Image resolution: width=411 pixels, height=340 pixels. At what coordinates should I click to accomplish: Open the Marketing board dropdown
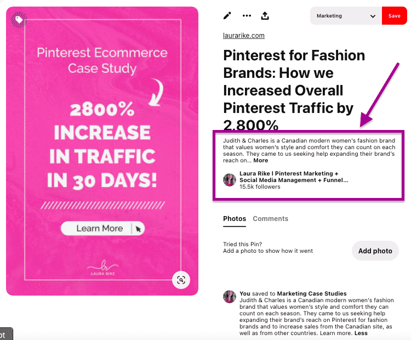pos(346,16)
